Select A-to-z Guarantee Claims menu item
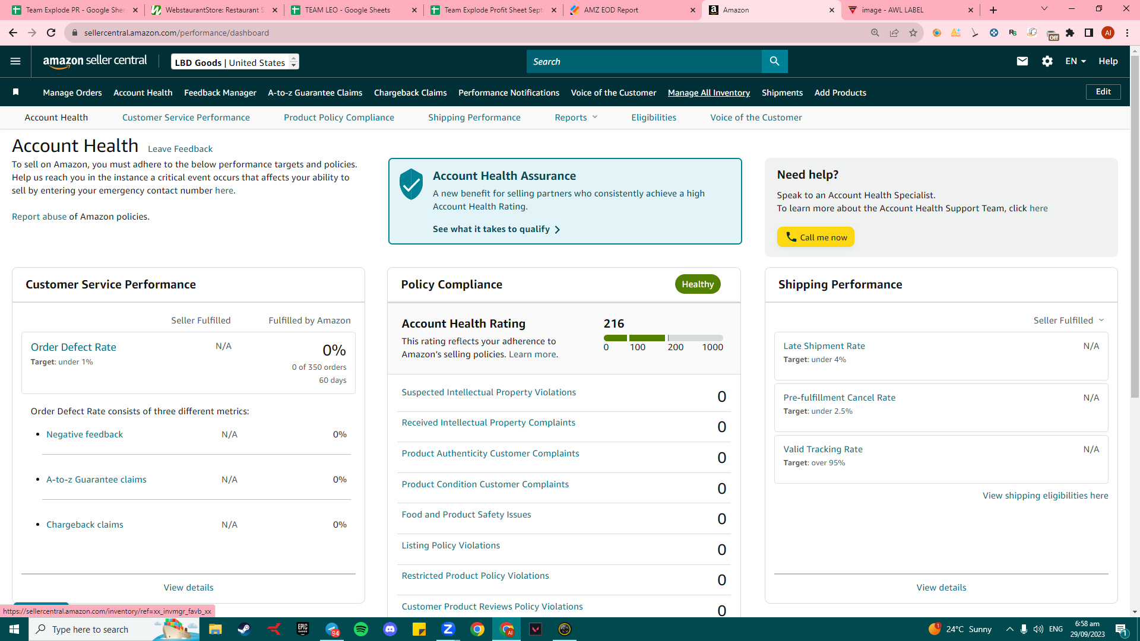The height and width of the screenshot is (641, 1140). [x=315, y=93]
